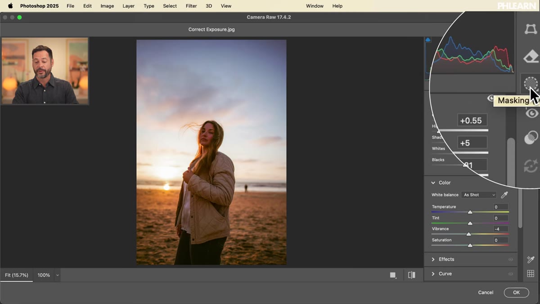
Task: Click the OK button
Action: coord(516,292)
